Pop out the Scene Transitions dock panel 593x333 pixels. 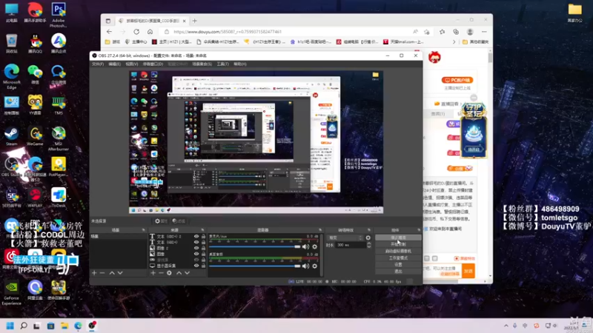[x=369, y=230]
